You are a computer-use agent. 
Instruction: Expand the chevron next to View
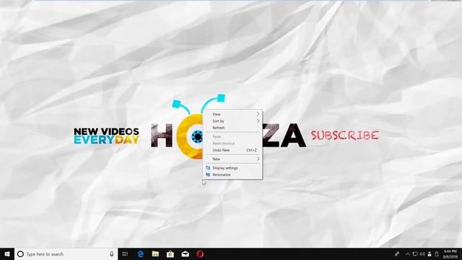(x=258, y=114)
